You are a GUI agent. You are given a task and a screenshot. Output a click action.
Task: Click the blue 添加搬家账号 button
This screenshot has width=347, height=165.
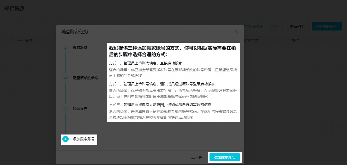225,157
